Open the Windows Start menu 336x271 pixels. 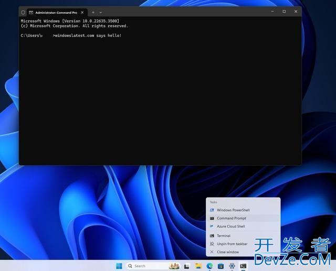(x=119, y=266)
